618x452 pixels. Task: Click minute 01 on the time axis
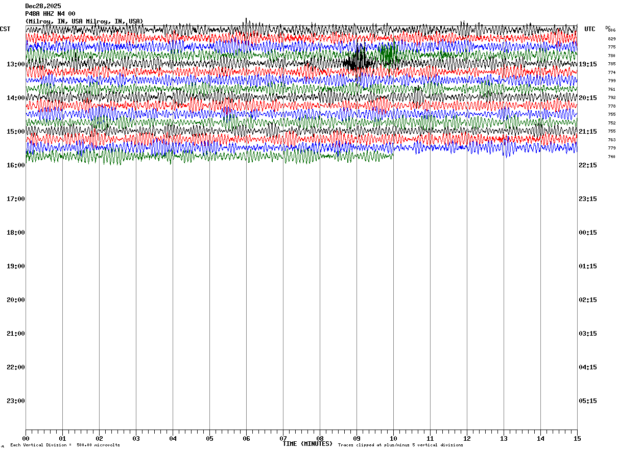[x=62, y=438]
